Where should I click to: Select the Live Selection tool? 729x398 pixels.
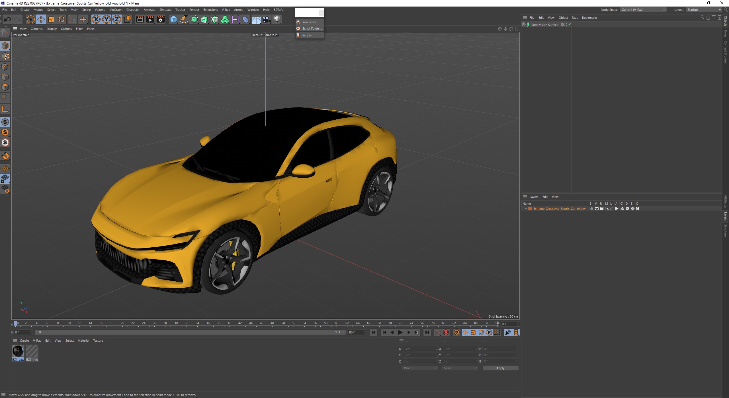click(x=30, y=19)
